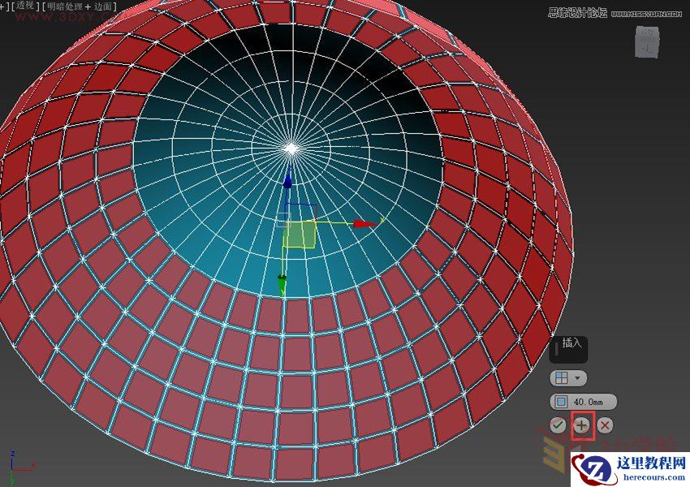
Task: Cancel the inset with the red X
Action: click(606, 425)
